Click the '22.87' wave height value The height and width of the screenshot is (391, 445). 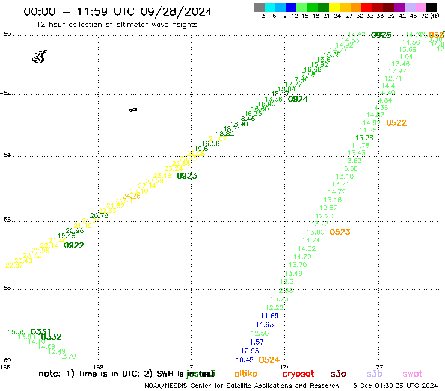[14, 265]
